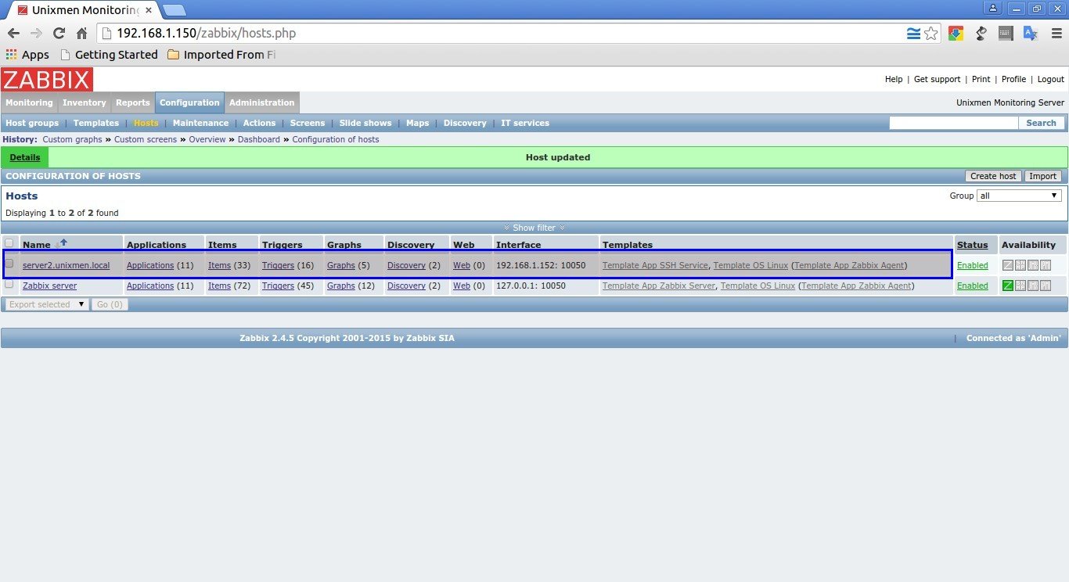1069x582 pixels.
Task: Click the Import button
Action: [x=1042, y=176]
